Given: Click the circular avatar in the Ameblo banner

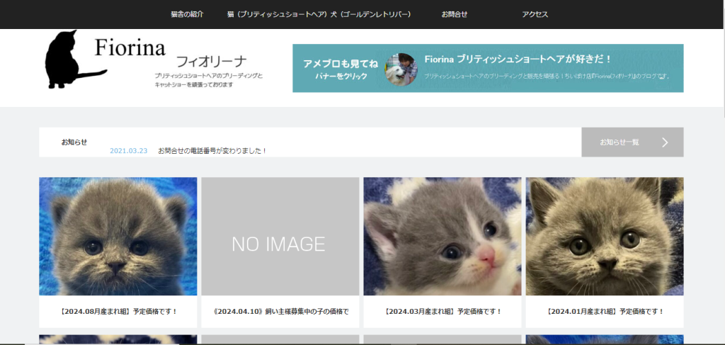Looking at the screenshot, I should 401,69.
